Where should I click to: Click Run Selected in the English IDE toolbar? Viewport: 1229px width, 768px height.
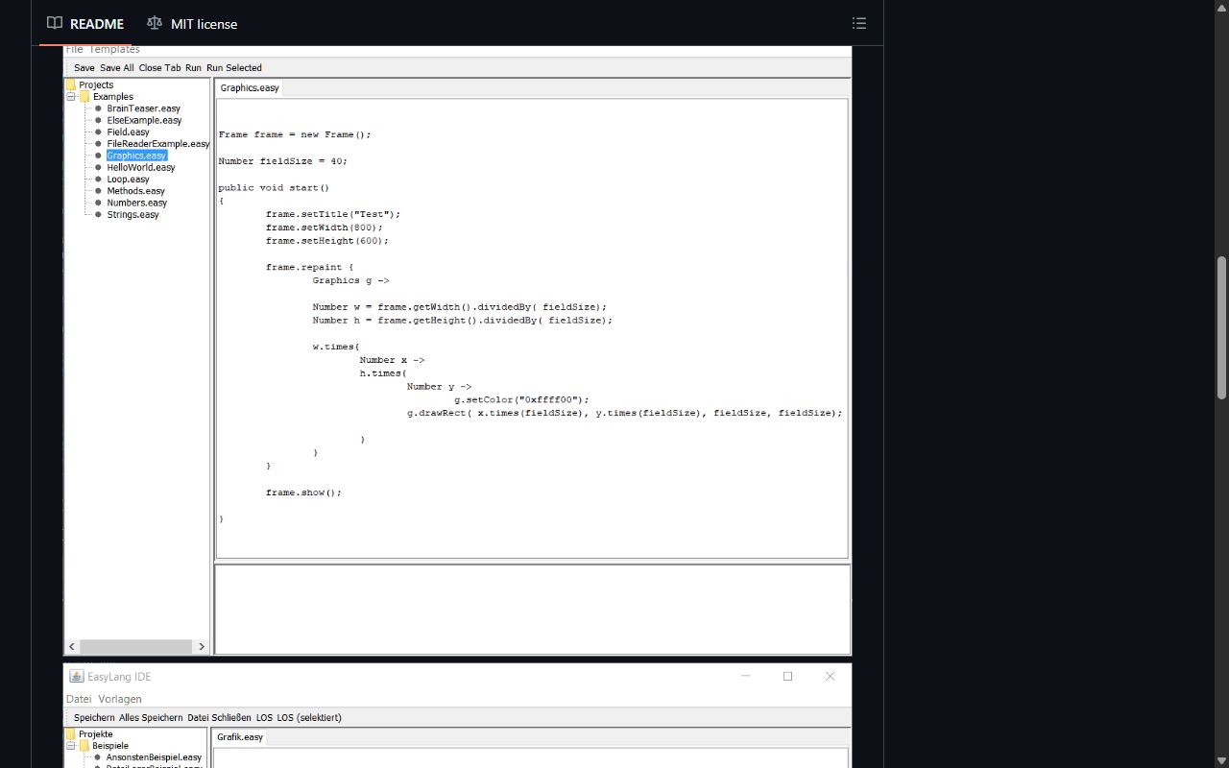234,68
